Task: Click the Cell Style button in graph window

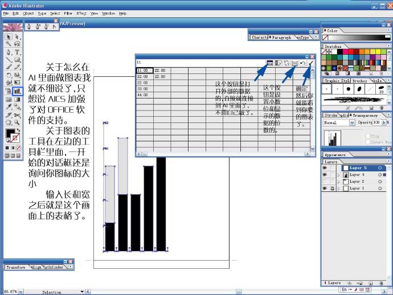Action: tap(294, 63)
